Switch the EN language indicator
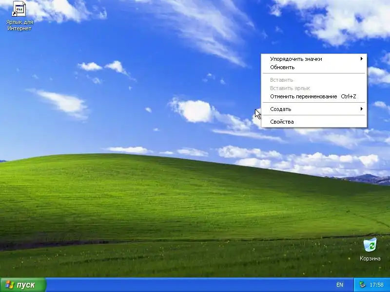390x292 pixels. 339,285
